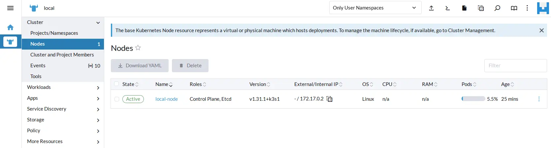The image size is (551, 148).
Task: Click the Pods usage progress bar
Action: (x=473, y=99)
